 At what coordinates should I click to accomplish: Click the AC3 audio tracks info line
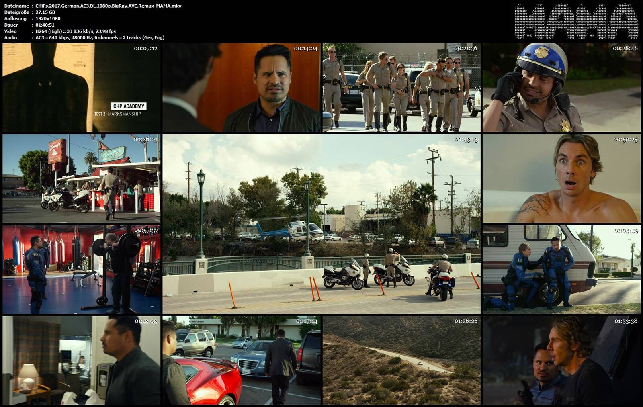coord(100,38)
